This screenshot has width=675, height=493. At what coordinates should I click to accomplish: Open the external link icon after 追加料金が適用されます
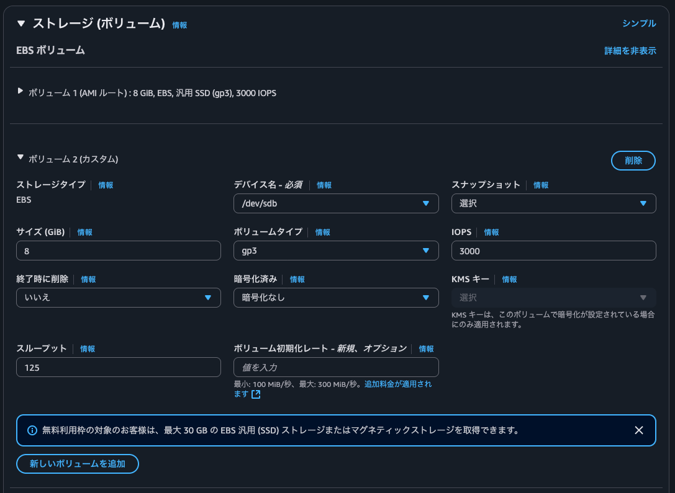[x=255, y=393]
